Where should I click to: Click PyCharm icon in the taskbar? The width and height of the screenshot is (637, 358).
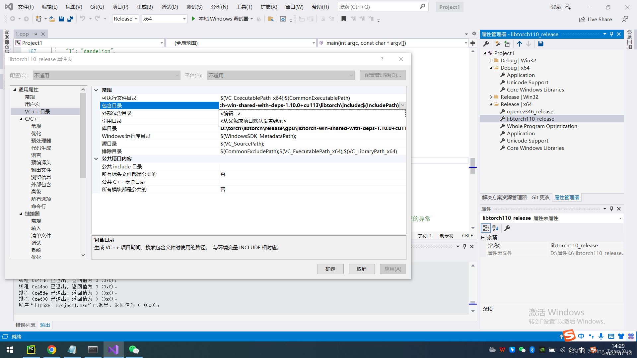click(31, 349)
